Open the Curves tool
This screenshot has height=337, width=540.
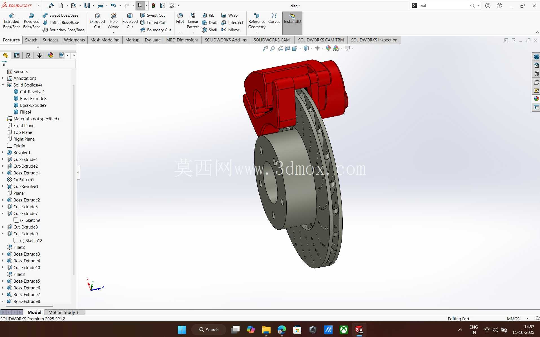[274, 18]
